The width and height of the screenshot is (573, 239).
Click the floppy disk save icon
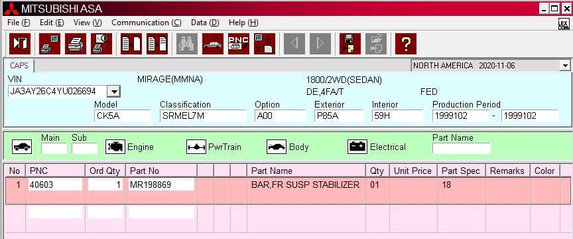pos(350,44)
